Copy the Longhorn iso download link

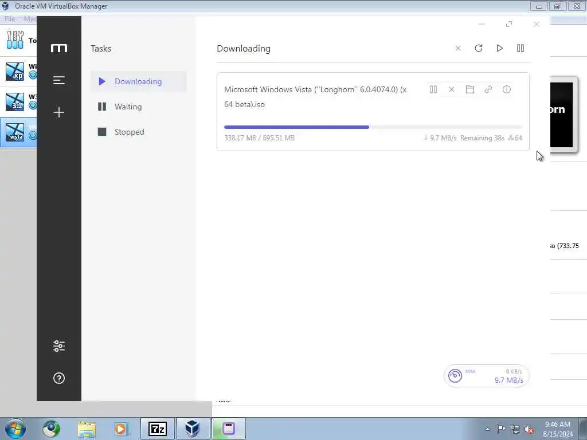[x=488, y=89]
